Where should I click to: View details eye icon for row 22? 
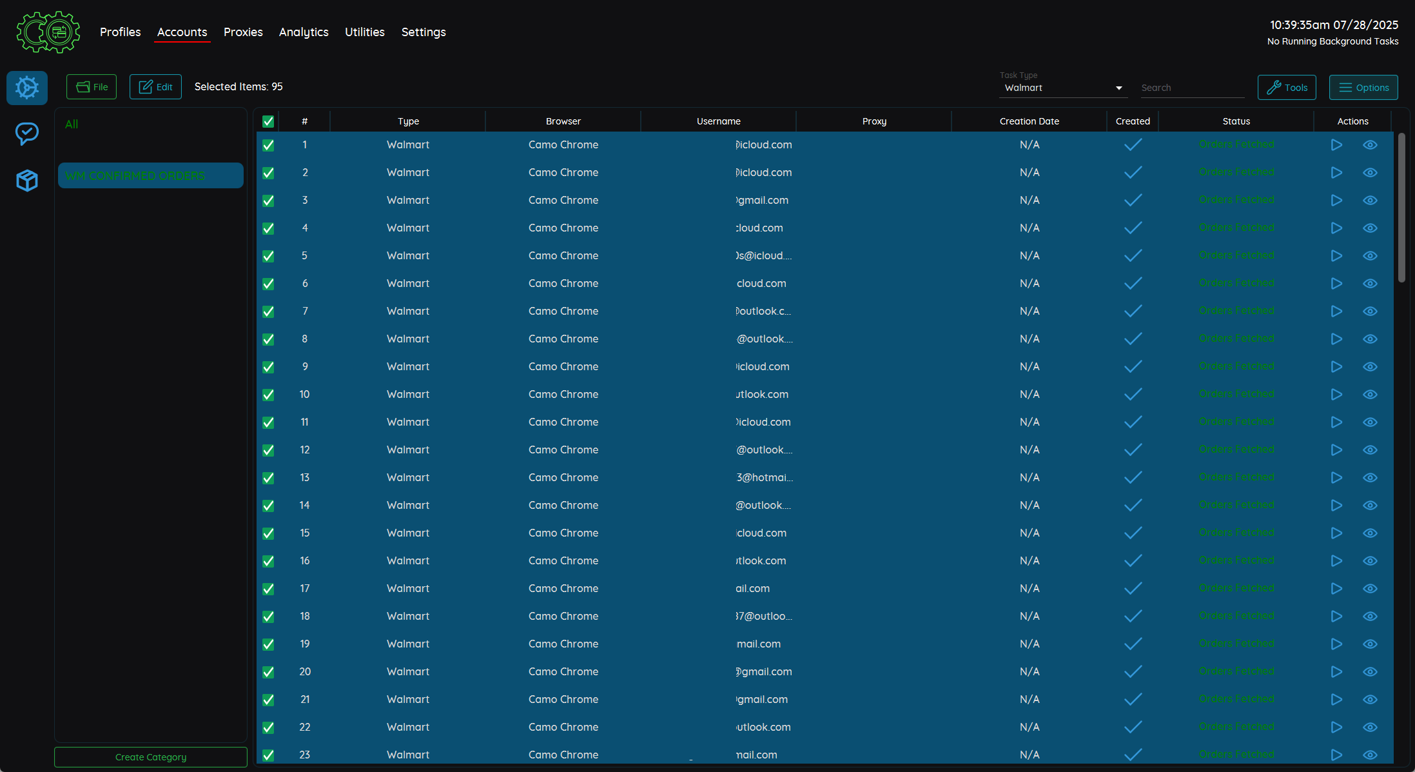click(x=1371, y=727)
